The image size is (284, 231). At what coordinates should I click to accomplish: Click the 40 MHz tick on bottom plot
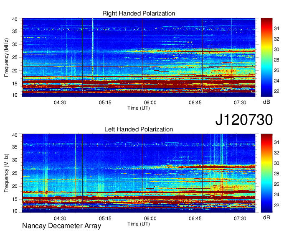pos(15,135)
